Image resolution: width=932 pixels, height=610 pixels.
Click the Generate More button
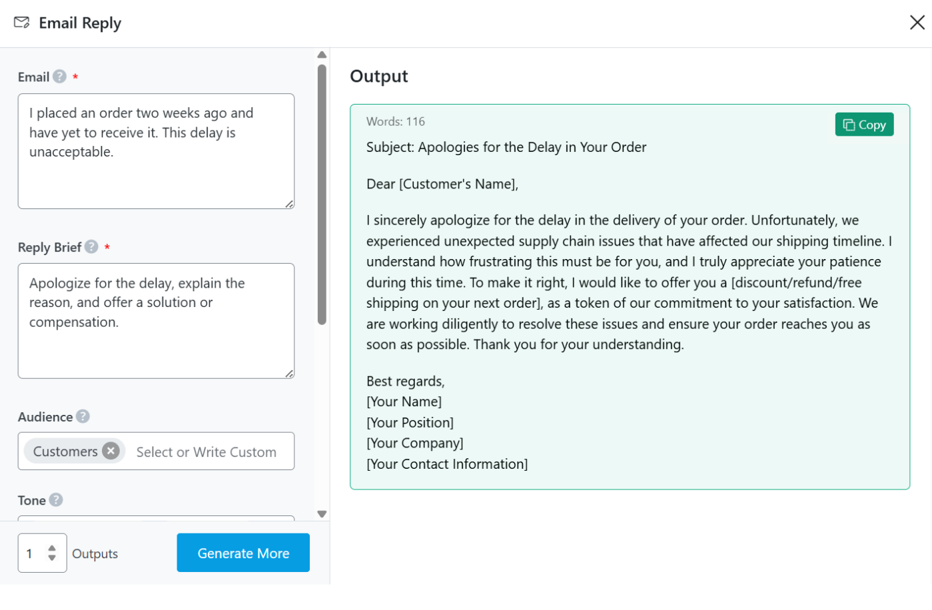(243, 553)
